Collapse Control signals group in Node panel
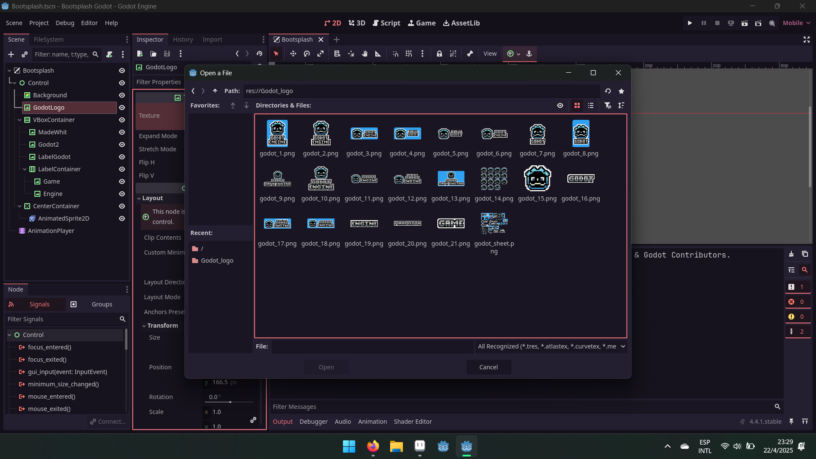The image size is (816, 459). coord(9,335)
